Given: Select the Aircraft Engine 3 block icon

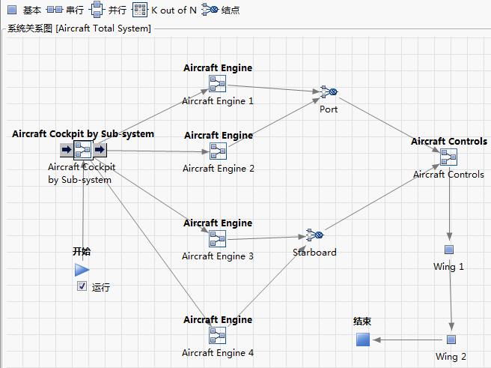Looking at the screenshot, I should 218,238.
